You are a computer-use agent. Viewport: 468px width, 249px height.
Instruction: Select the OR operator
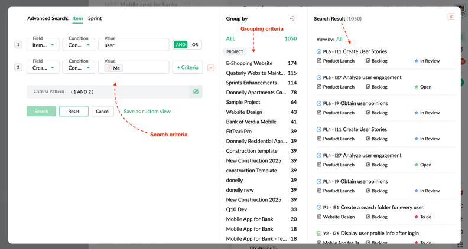coord(195,45)
